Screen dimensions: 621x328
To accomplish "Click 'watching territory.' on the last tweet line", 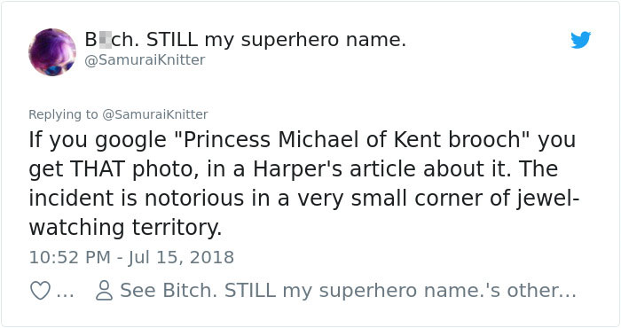I will click(x=125, y=229).
